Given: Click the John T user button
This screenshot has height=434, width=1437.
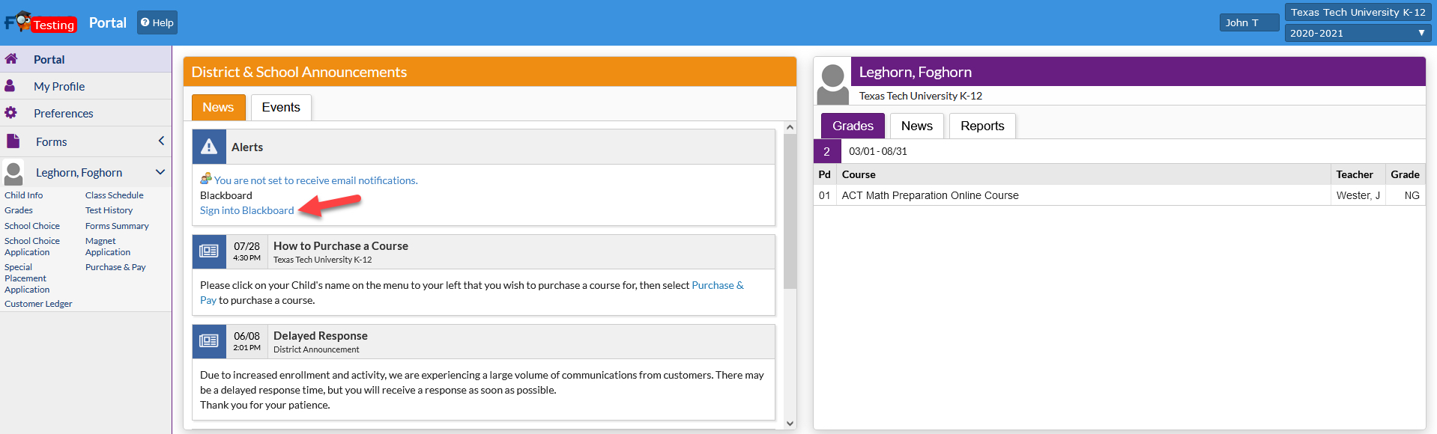Looking at the screenshot, I should click(x=1249, y=22).
